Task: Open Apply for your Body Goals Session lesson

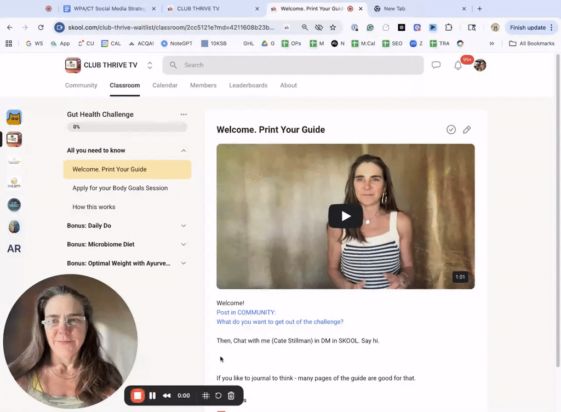Action: tap(120, 188)
